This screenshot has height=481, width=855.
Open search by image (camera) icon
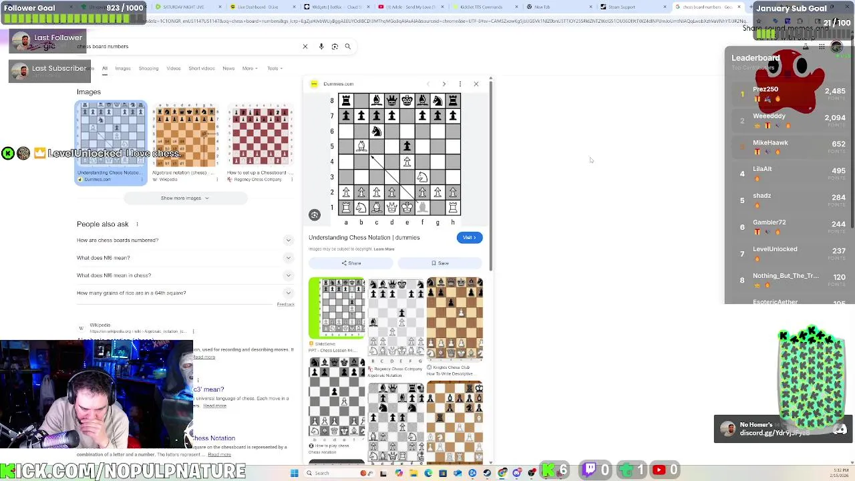[x=335, y=46]
